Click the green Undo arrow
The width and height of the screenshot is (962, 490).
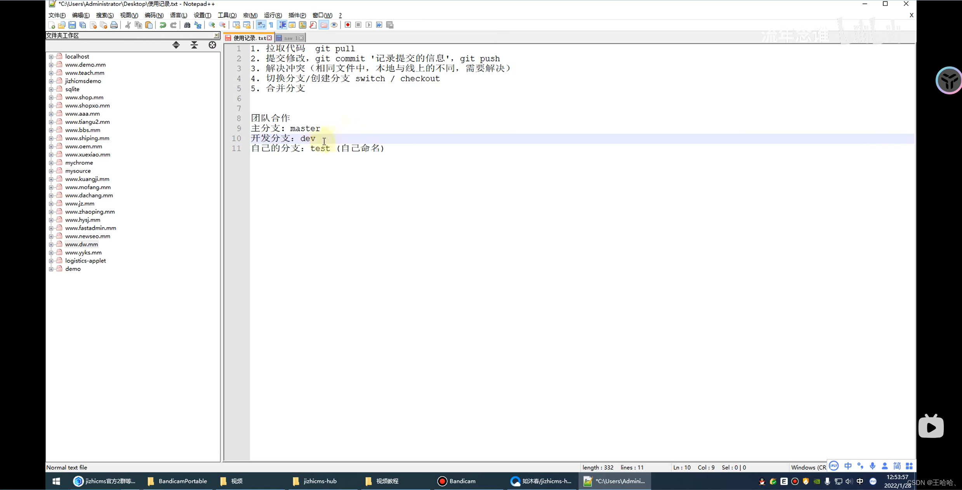pos(163,25)
